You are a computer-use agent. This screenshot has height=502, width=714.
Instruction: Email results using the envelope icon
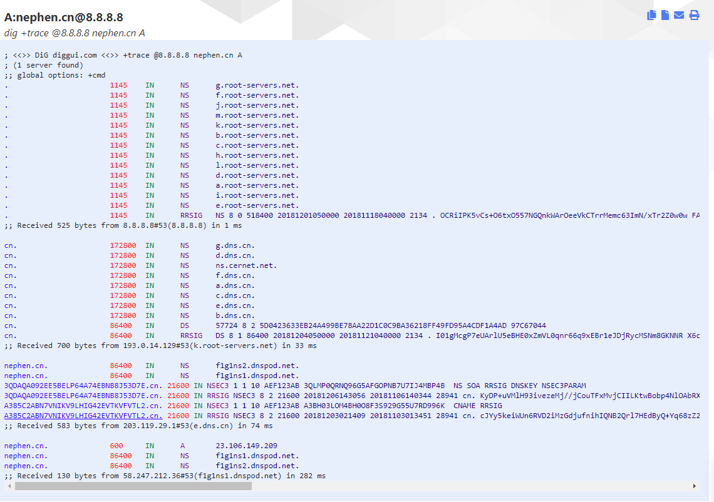(x=679, y=15)
